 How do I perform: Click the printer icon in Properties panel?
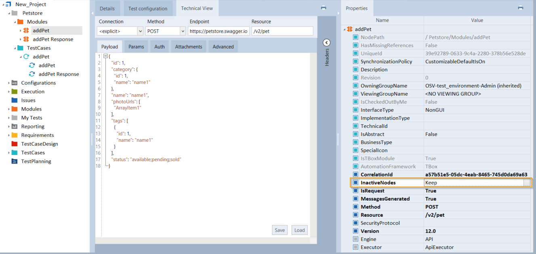pos(520,8)
